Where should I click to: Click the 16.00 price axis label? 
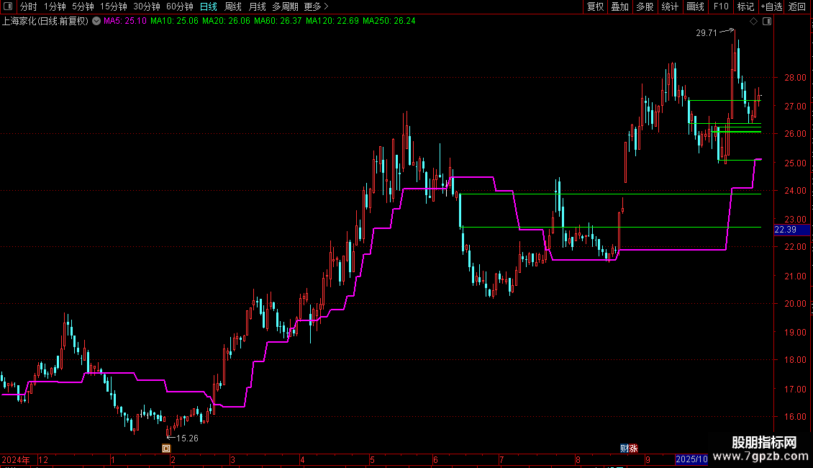(x=795, y=417)
